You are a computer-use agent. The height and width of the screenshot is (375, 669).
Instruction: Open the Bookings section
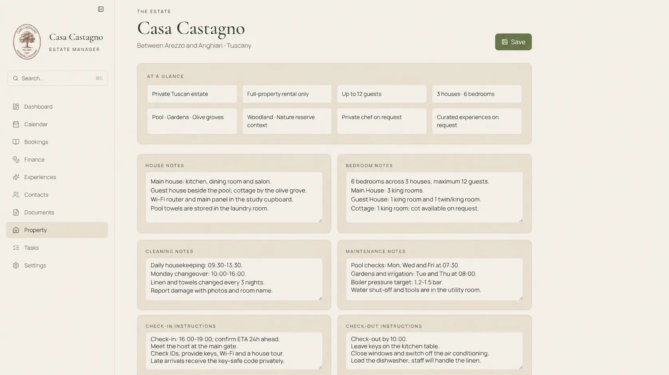click(x=57, y=142)
